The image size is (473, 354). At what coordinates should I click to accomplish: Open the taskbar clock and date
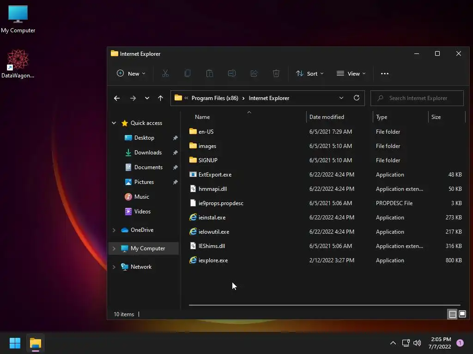440,343
